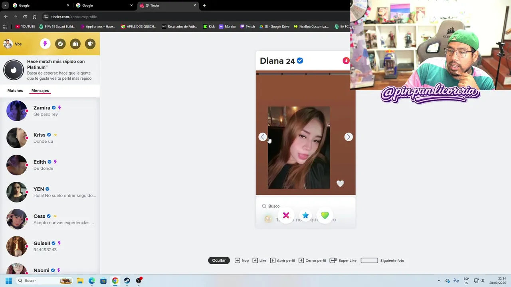Click the Abrir perfil up-arrow hint
The image size is (511, 287).
(x=283, y=260)
